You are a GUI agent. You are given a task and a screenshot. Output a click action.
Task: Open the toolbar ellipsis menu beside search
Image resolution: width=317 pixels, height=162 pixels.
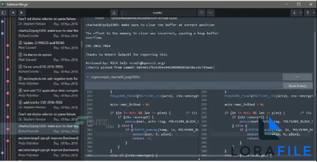(x=210, y=13)
